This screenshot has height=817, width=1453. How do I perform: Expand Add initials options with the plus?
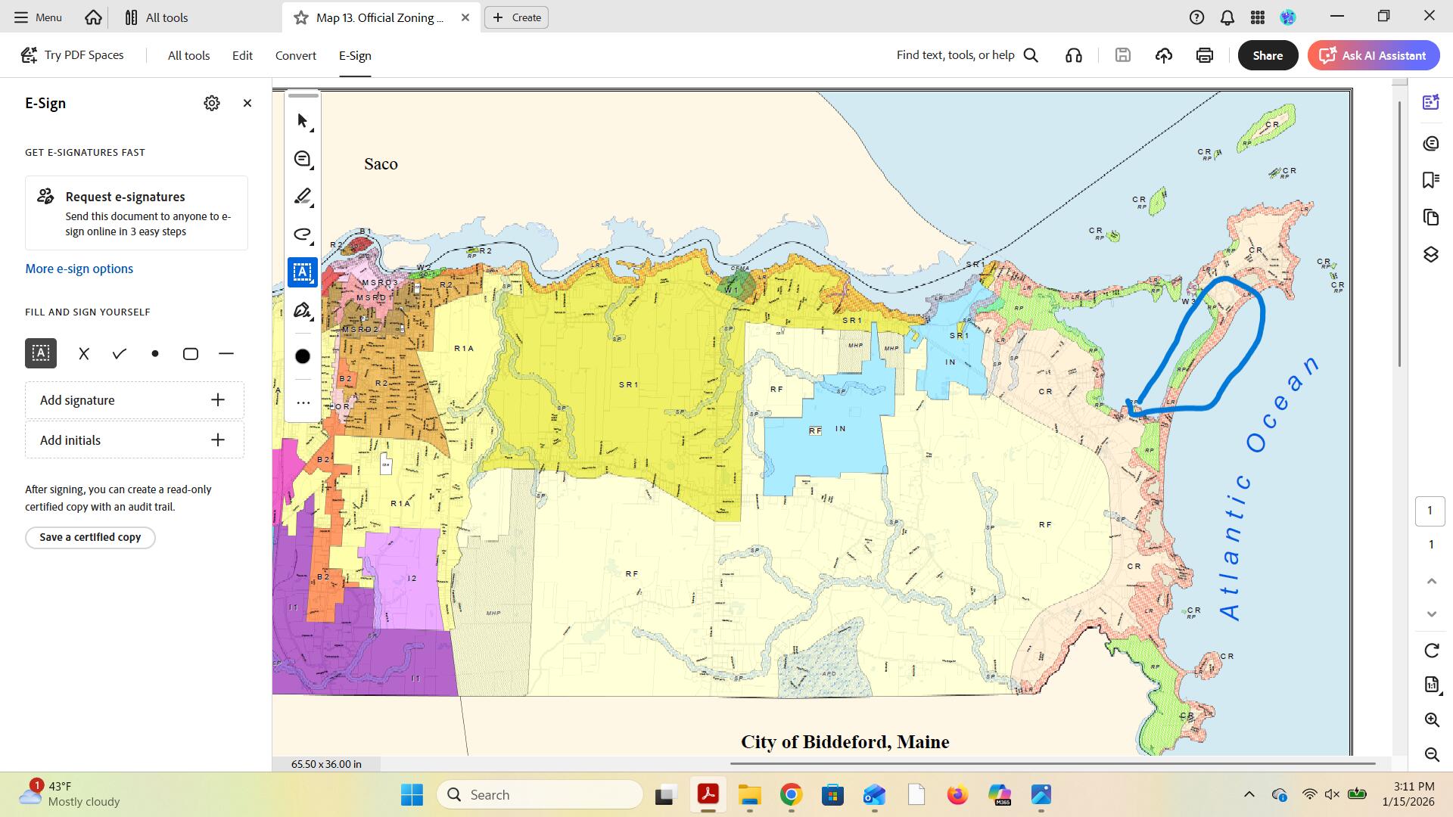tap(219, 440)
